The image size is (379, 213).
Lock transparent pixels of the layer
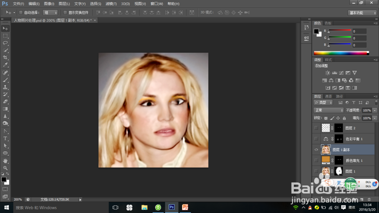326,118
